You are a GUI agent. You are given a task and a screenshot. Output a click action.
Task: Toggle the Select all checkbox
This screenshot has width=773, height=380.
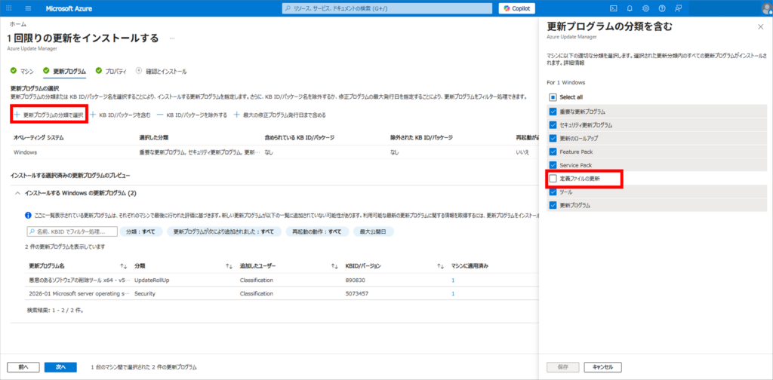tap(553, 97)
